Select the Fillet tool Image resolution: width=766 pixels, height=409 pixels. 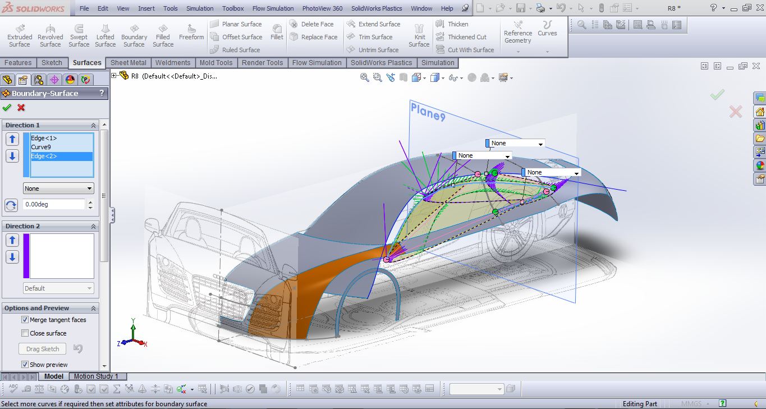[277, 32]
